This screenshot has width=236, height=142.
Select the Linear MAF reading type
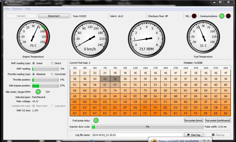pyautogui.click(x=34, y=63)
